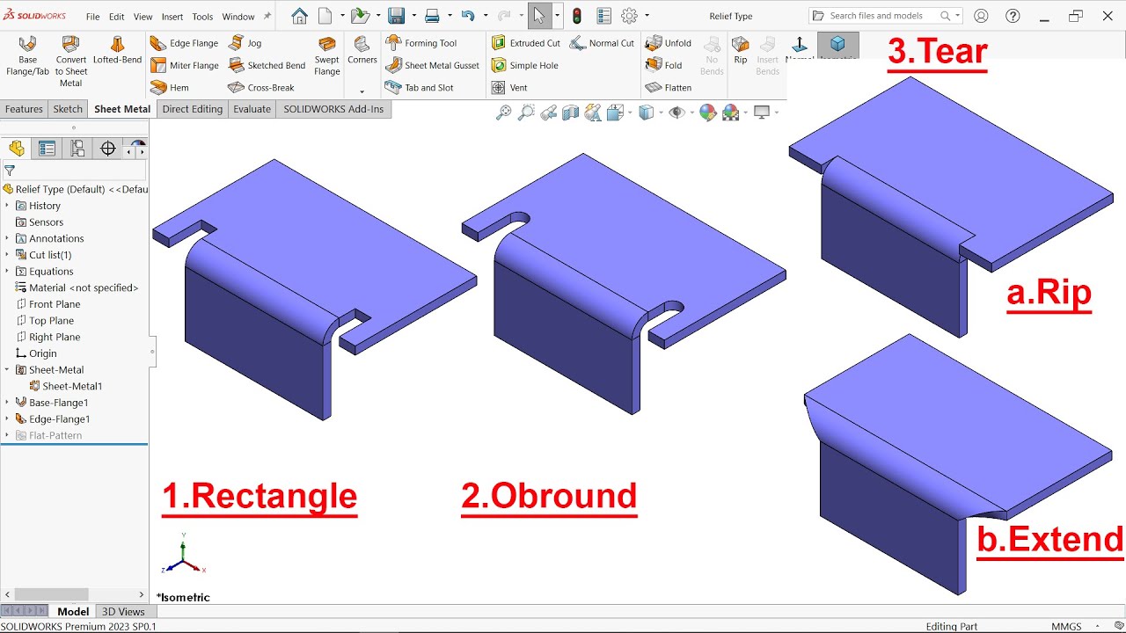Viewport: 1126px width, 633px height.
Task: Choose the Cross-Break tool
Action: 261,88
